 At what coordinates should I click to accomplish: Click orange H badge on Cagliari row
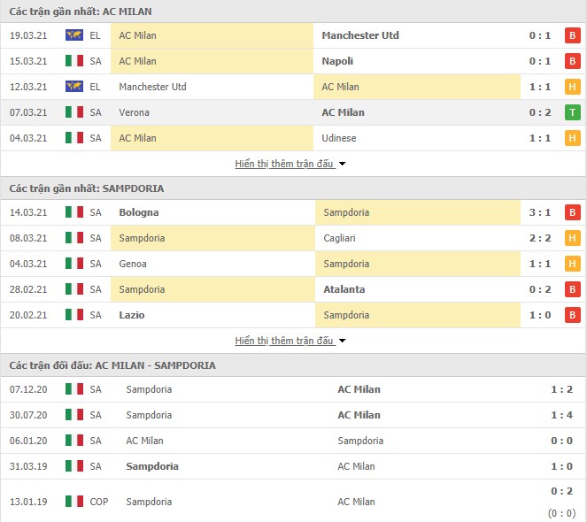pos(573,238)
